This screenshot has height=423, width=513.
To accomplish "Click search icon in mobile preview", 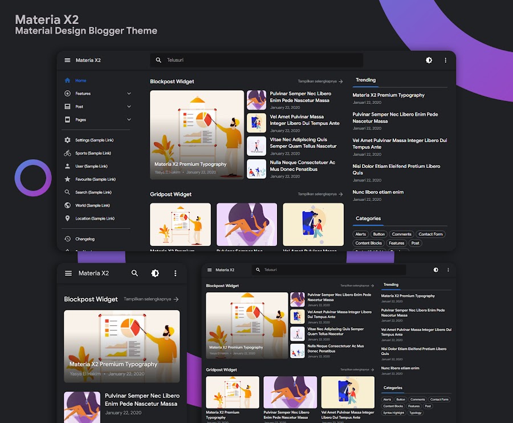I will (x=135, y=273).
